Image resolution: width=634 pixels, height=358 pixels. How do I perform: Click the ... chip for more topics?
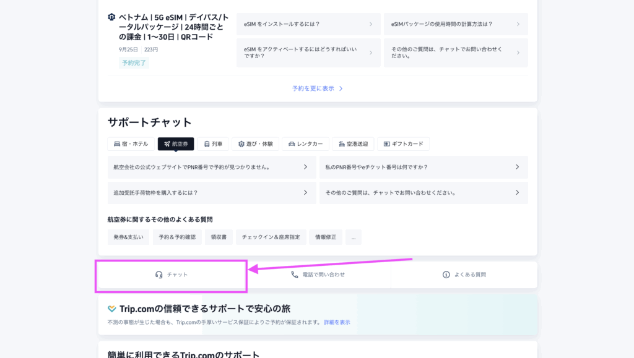pyautogui.click(x=354, y=237)
